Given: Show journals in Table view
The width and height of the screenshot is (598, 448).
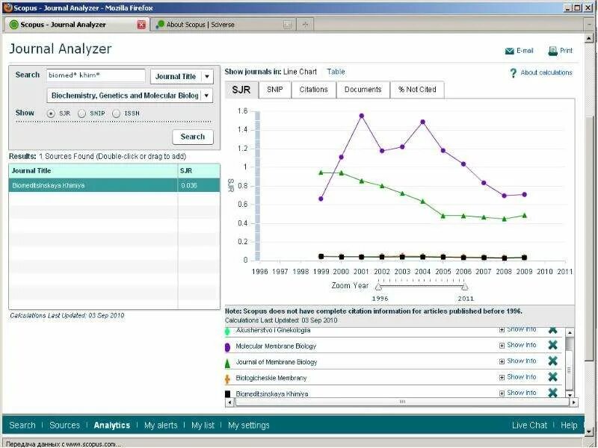Looking at the screenshot, I should (x=336, y=72).
